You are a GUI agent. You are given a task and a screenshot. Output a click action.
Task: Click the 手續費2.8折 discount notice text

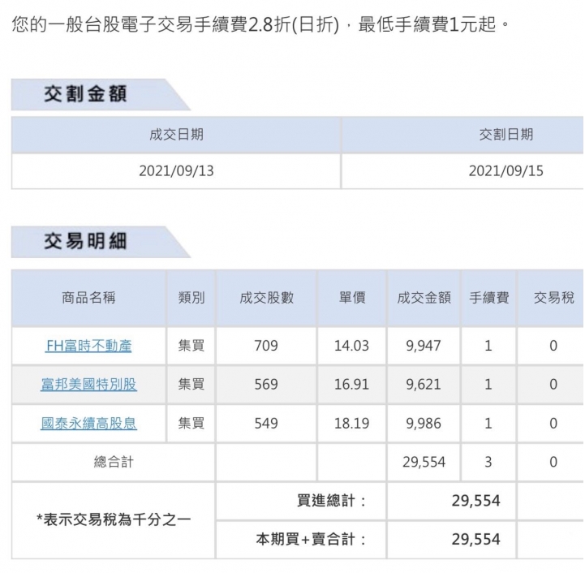point(260,24)
